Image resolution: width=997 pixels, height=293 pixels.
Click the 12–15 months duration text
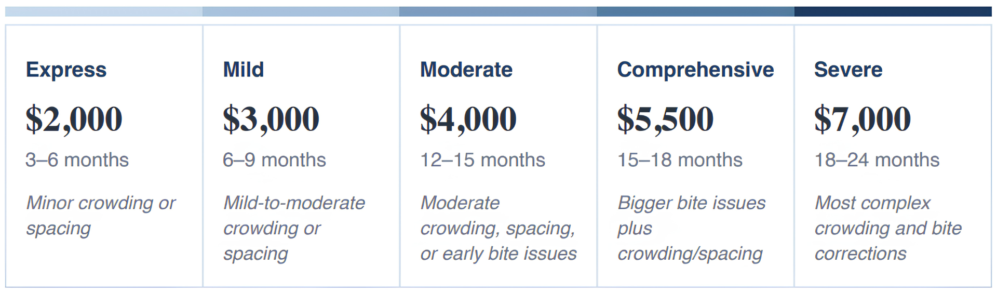coord(482,160)
